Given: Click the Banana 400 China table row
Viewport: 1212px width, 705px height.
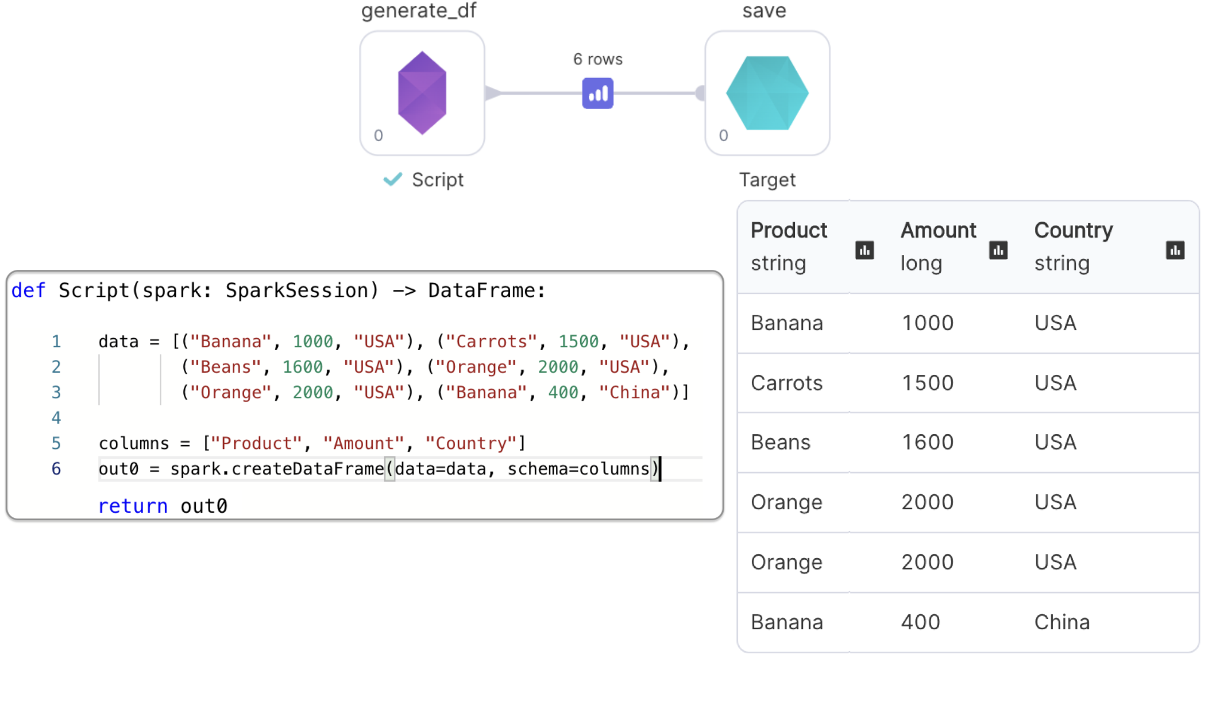Looking at the screenshot, I should (x=967, y=622).
